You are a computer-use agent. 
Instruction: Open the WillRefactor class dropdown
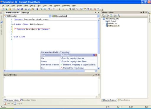[50, 16]
